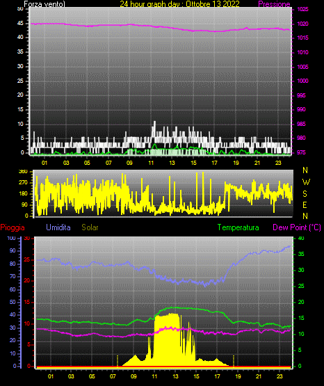The height and width of the screenshot is (386, 324).
Task: Click the E wind direction label
Action: [305, 205]
